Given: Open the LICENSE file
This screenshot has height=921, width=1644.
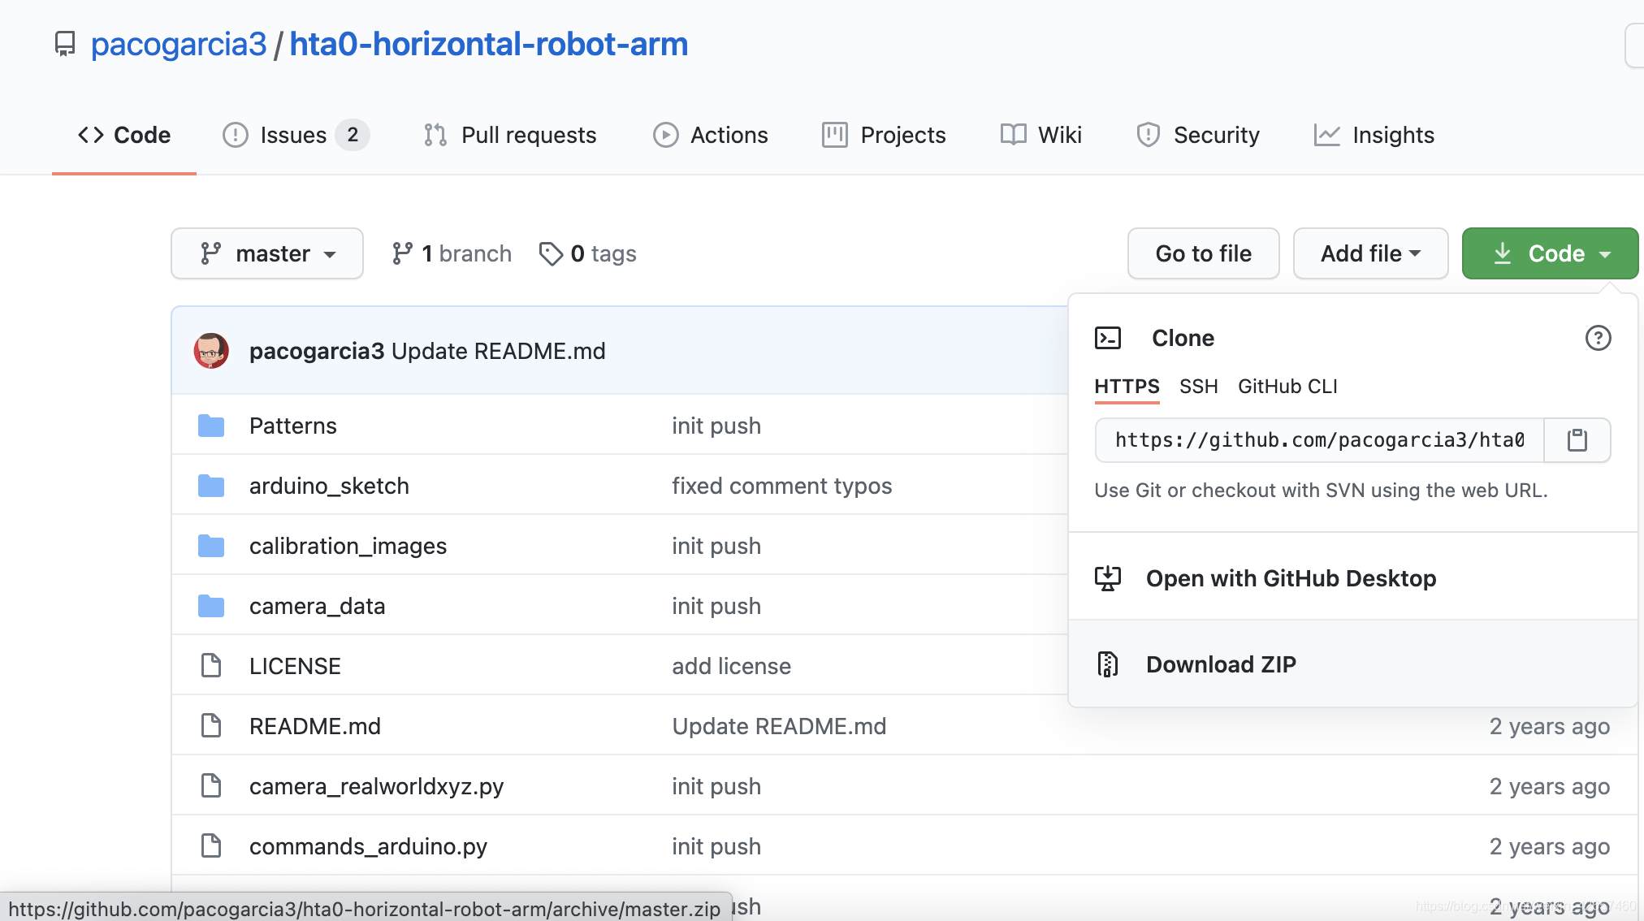Looking at the screenshot, I should click(x=295, y=666).
